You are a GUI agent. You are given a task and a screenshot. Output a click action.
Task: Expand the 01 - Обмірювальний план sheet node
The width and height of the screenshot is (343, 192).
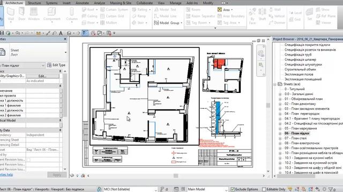point(280,99)
